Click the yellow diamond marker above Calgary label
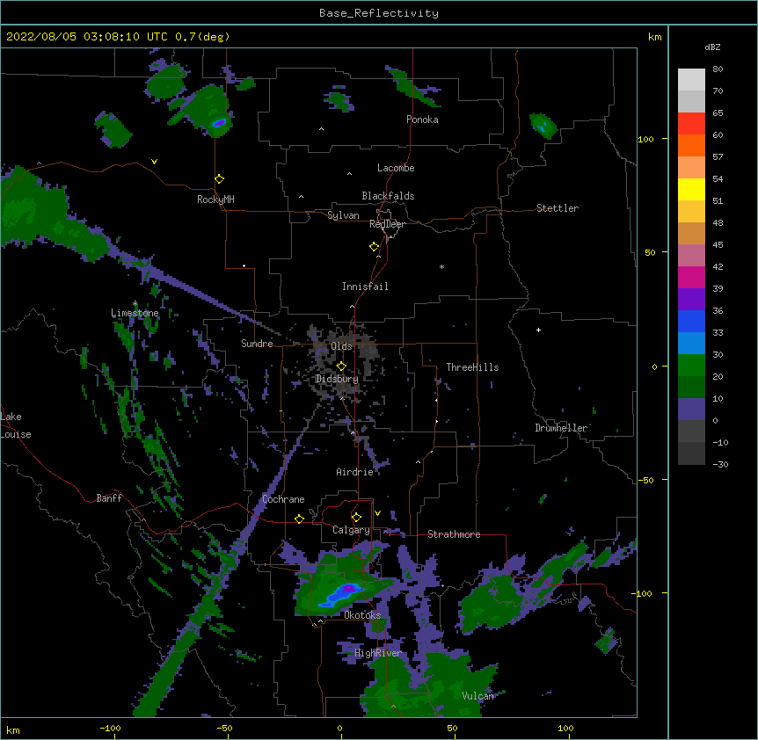Image resolution: width=758 pixels, height=740 pixels. pyautogui.click(x=356, y=518)
